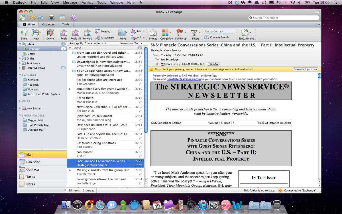342x214 pixels.
Task: Mark message with Unread icon
Action: coord(153,33)
